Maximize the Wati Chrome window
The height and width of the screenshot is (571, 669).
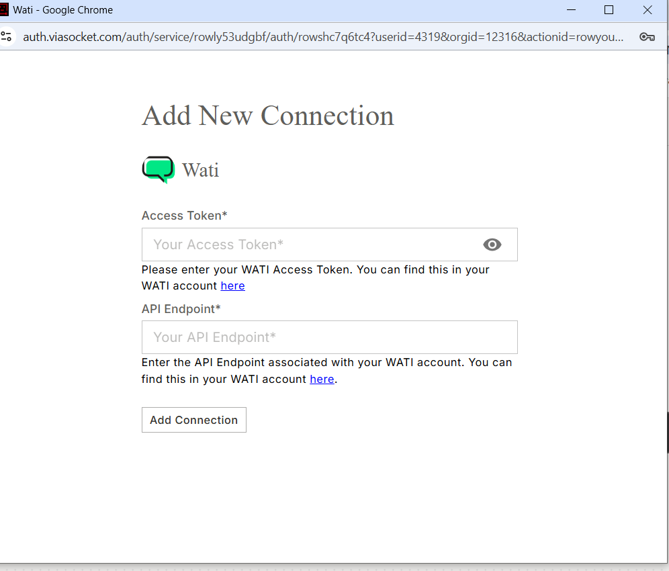pyautogui.click(x=609, y=10)
